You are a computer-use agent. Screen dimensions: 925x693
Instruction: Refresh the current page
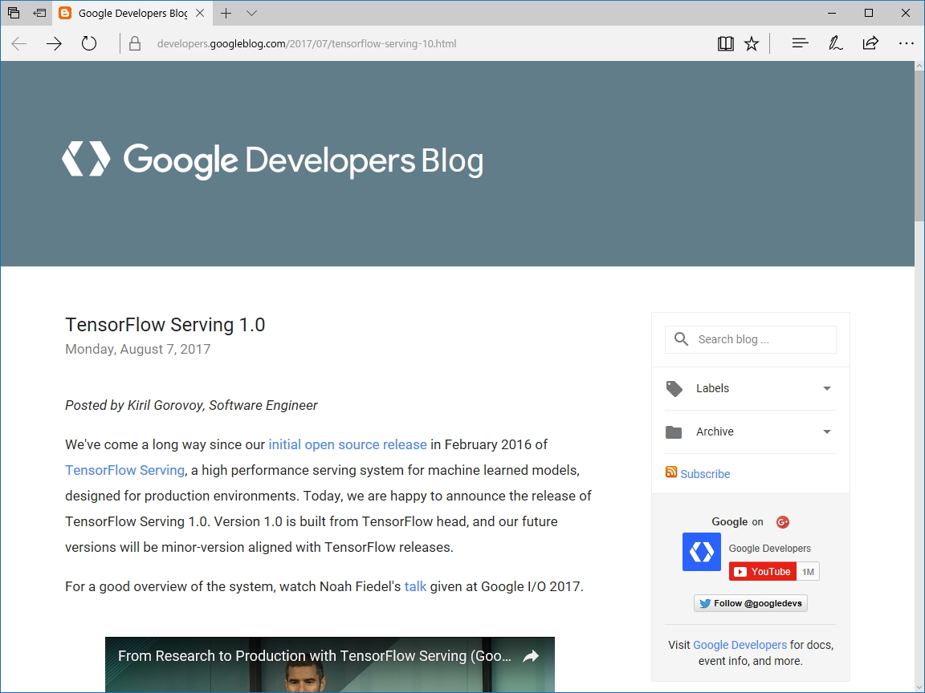click(x=88, y=43)
